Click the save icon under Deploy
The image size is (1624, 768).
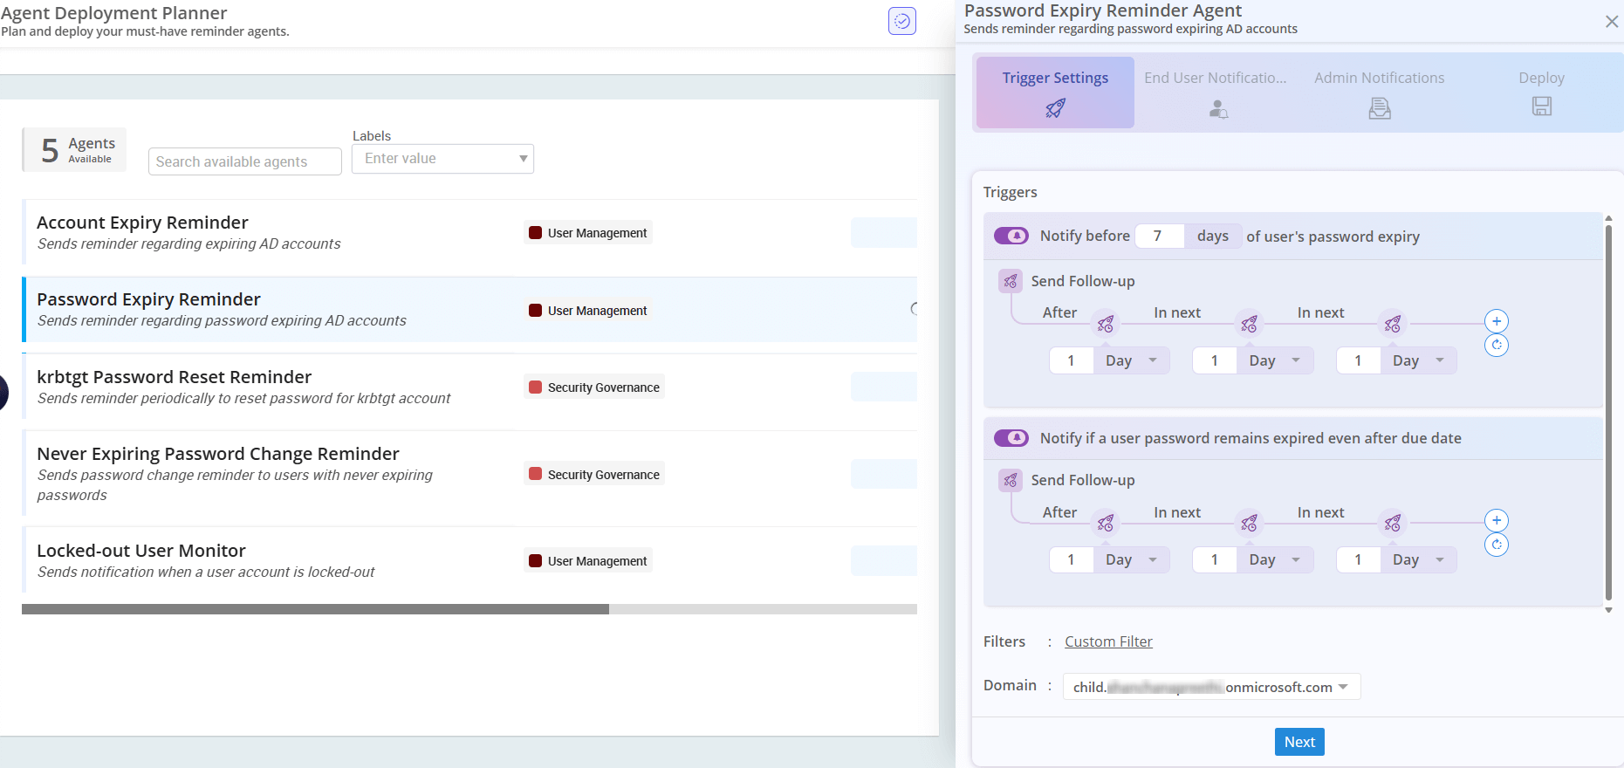click(1541, 106)
